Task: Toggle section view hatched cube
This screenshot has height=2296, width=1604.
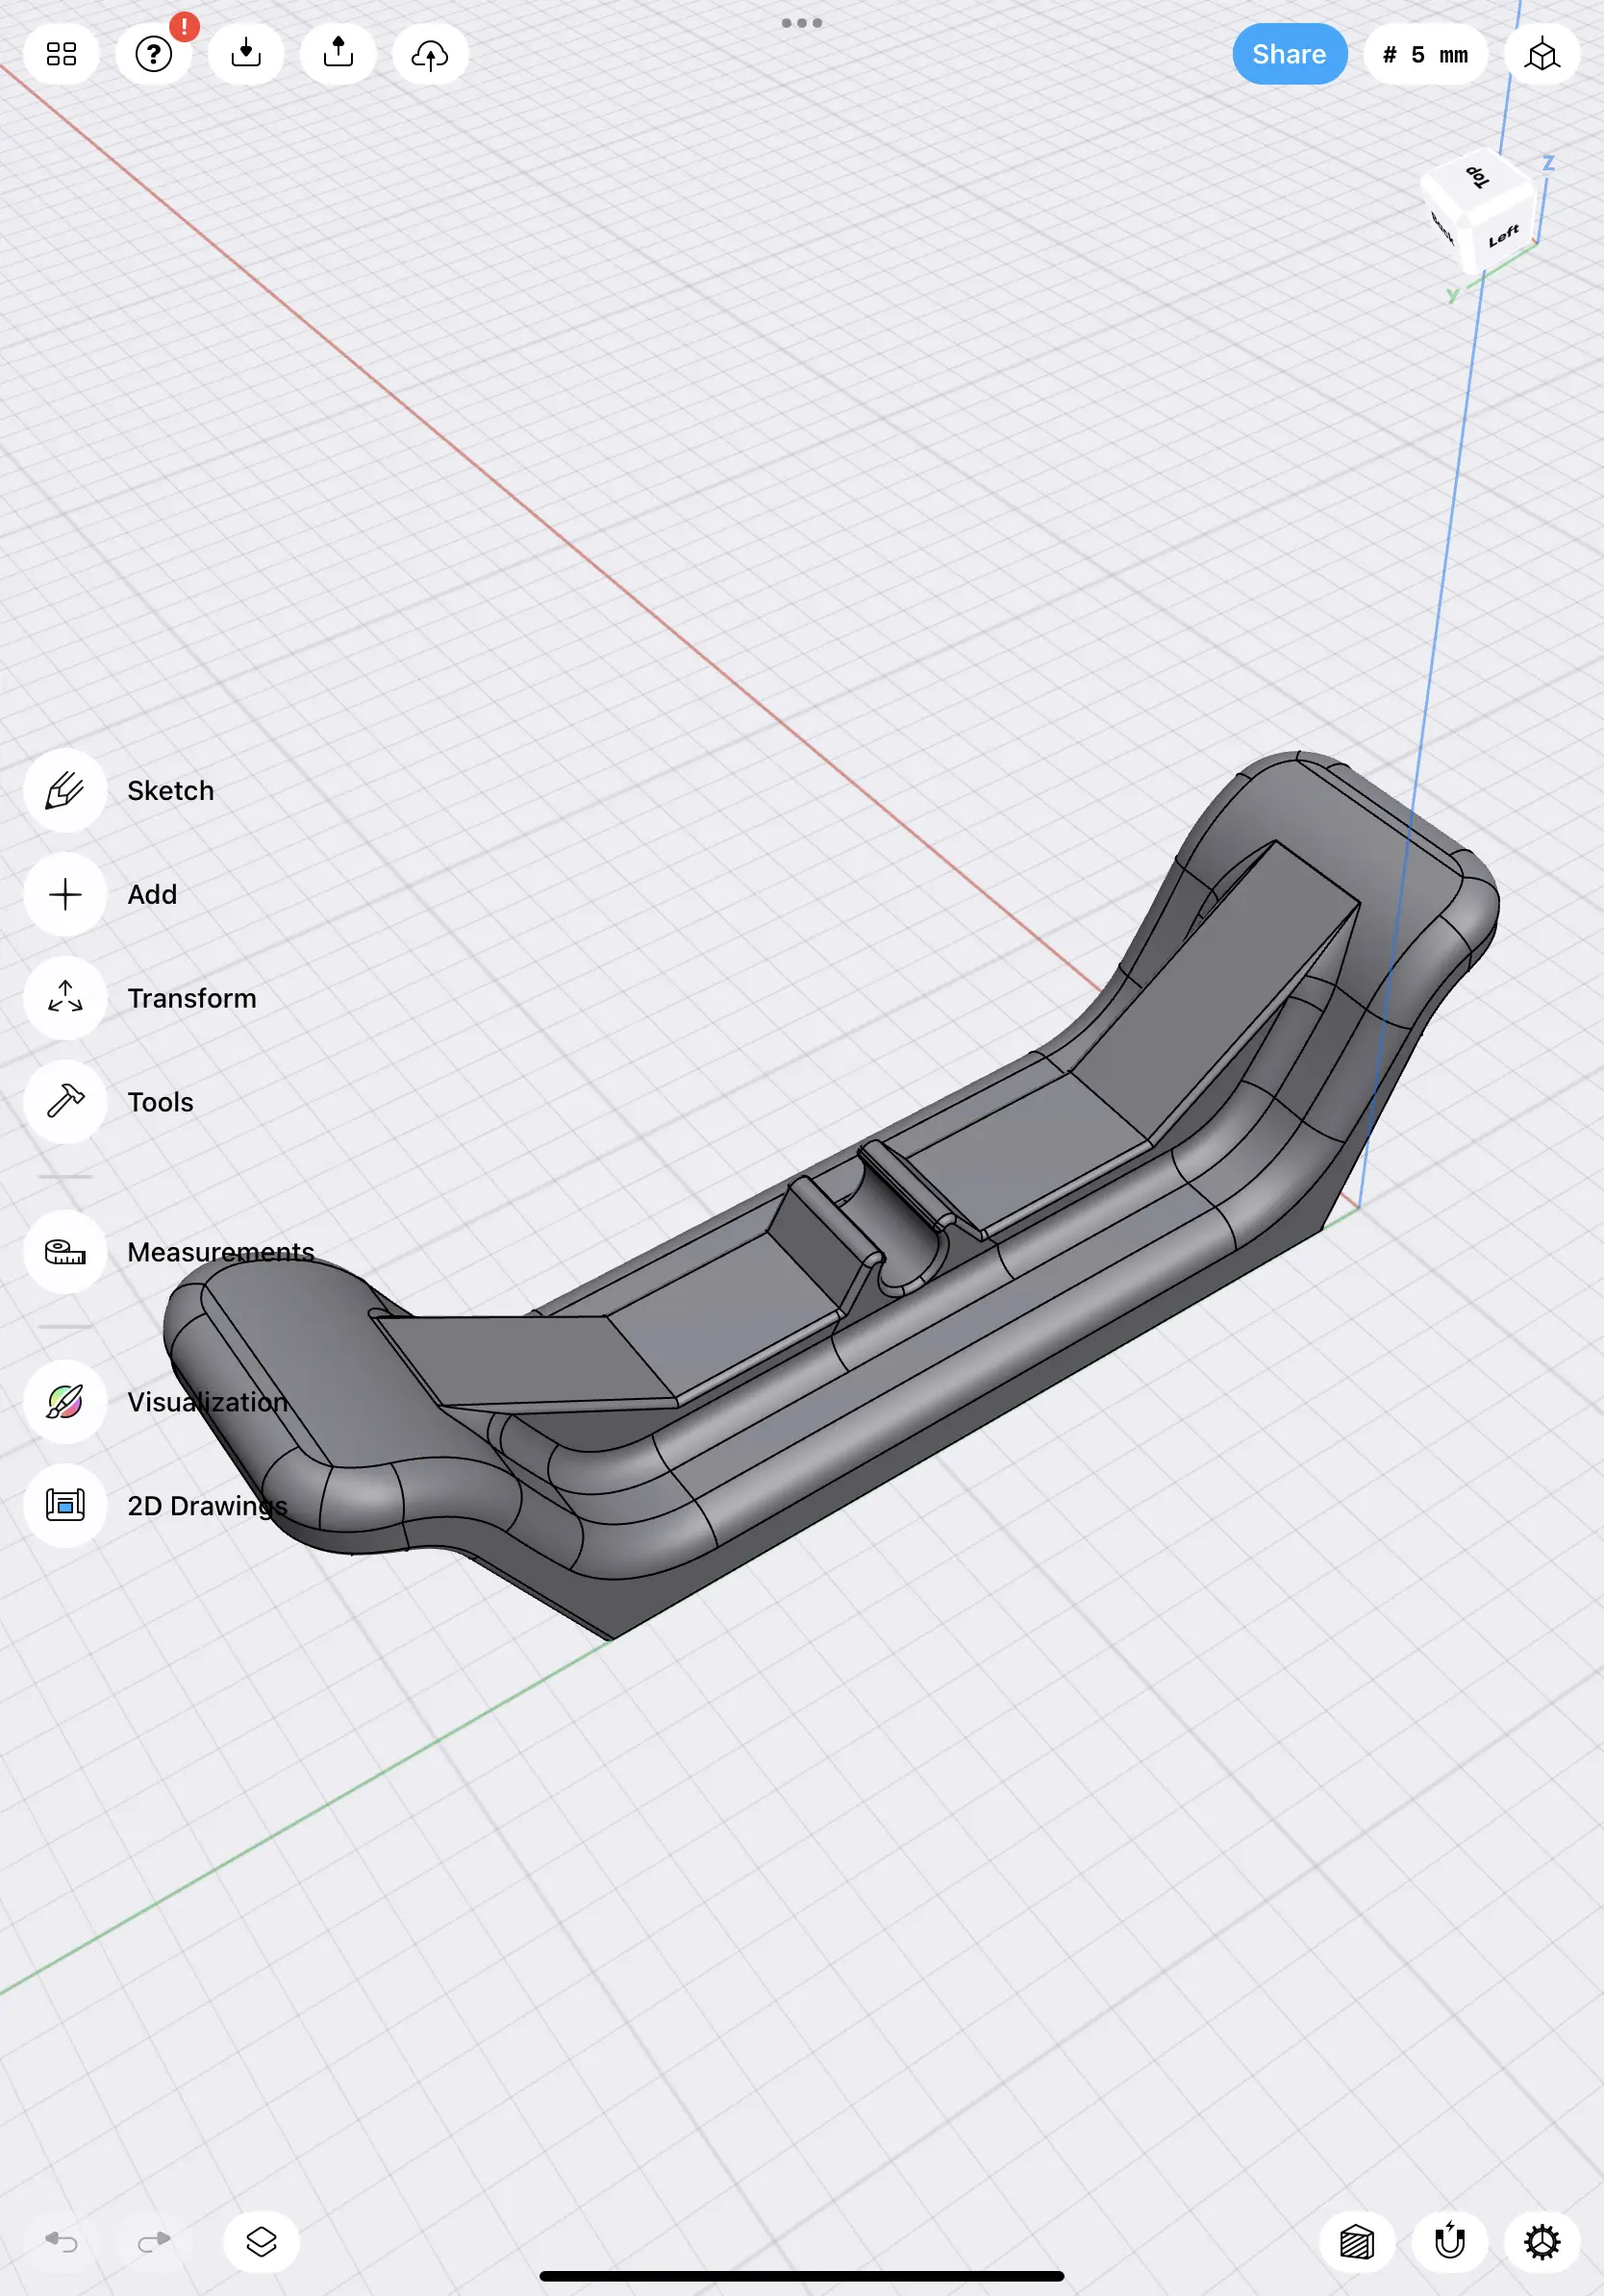Action: pyautogui.click(x=1357, y=2242)
